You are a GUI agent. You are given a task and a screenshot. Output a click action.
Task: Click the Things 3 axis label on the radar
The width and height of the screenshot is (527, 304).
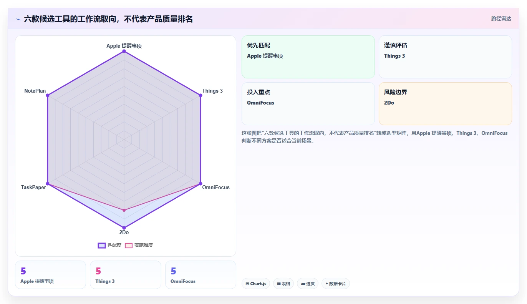tap(212, 91)
